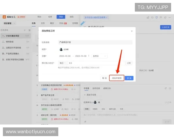Click the hours input showing 8.5
Viewport: 174px width, 139px height.
click(x=96, y=63)
